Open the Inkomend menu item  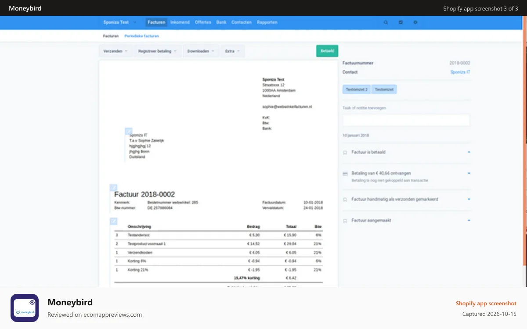(180, 22)
